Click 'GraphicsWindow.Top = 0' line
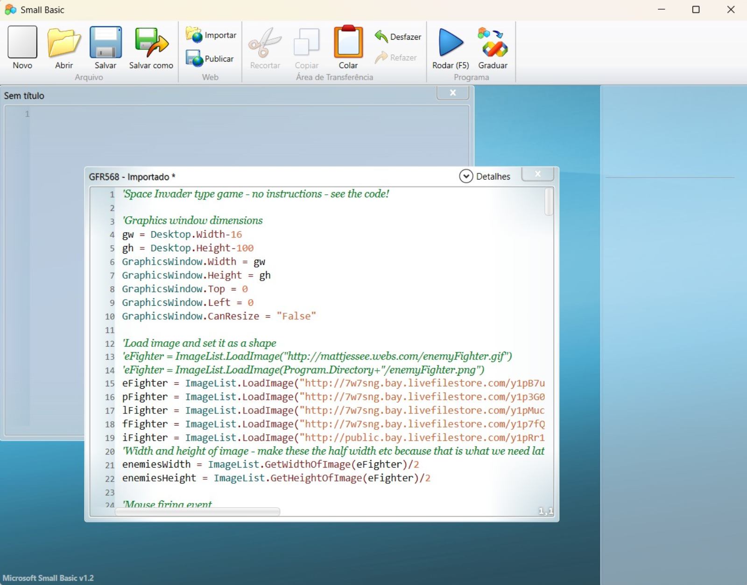 point(185,289)
